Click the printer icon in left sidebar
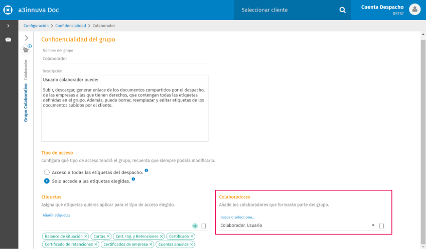426x249 pixels. coord(8,39)
